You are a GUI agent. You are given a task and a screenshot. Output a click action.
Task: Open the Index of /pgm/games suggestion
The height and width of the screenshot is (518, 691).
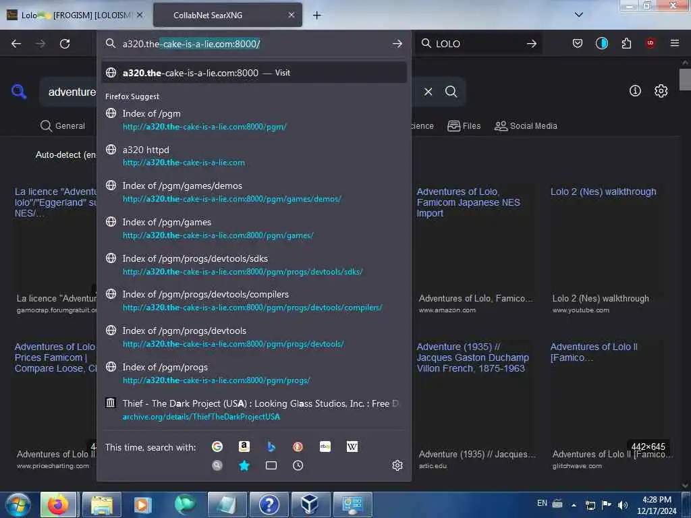coord(254,229)
